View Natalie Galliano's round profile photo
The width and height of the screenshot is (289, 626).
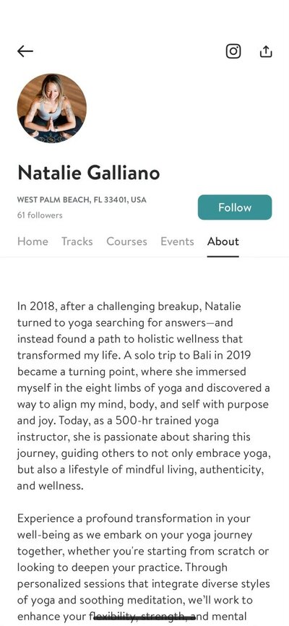[x=52, y=108]
